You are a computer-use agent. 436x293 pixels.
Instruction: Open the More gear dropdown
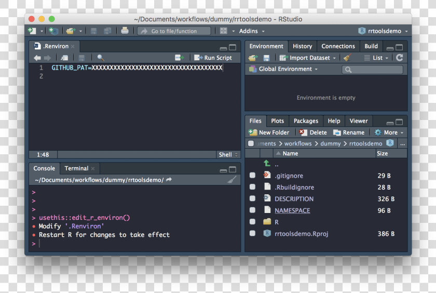pyautogui.click(x=389, y=132)
